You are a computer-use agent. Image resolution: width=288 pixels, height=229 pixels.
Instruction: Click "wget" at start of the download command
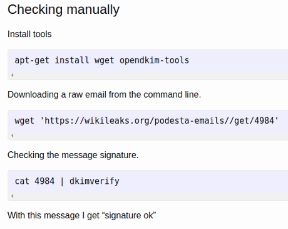coord(24,121)
